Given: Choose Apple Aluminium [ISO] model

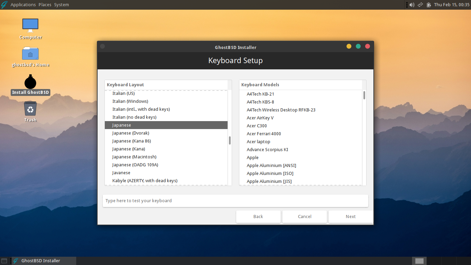Looking at the screenshot, I should click(x=301, y=174).
